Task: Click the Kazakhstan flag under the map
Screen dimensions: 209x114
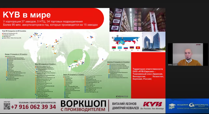Action: tap(120, 48)
